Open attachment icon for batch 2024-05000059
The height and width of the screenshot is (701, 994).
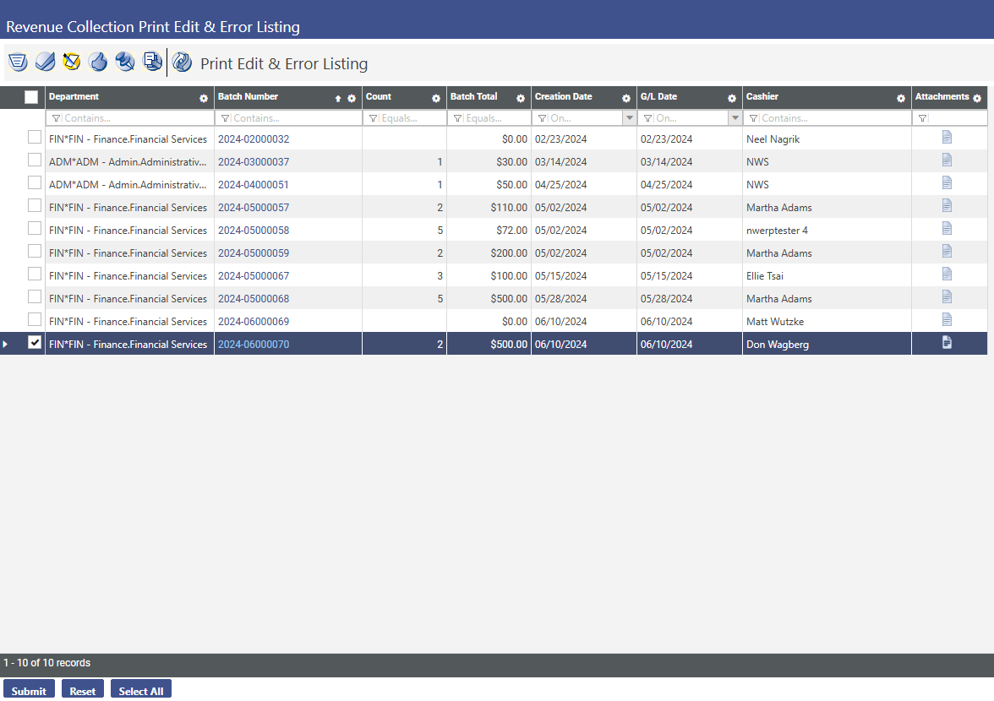pyautogui.click(x=947, y=251)
